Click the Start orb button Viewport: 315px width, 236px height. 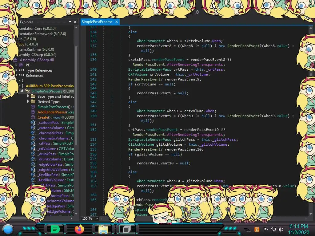(x=8, y=230)
